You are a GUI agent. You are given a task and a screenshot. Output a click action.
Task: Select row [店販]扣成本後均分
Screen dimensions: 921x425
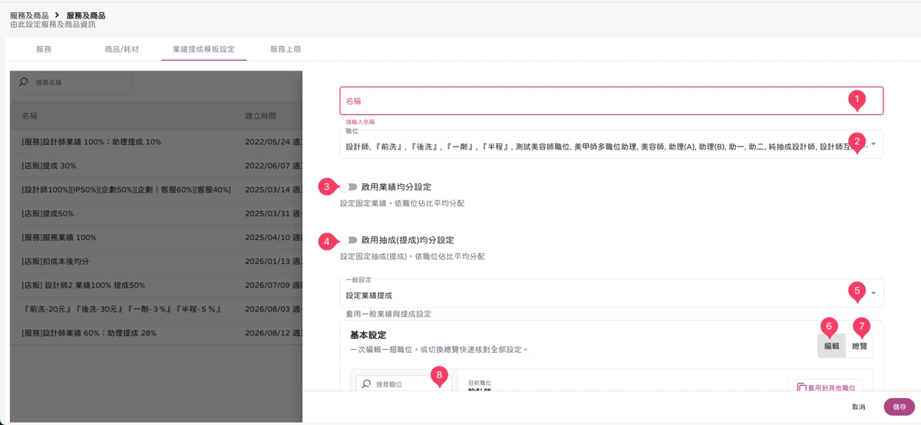pyautogui.click(x=157, y=262)
